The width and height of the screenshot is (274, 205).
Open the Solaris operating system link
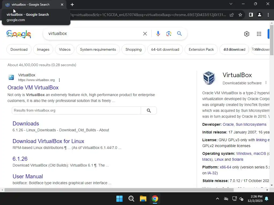pyautogui.click(x=238, y=160)
